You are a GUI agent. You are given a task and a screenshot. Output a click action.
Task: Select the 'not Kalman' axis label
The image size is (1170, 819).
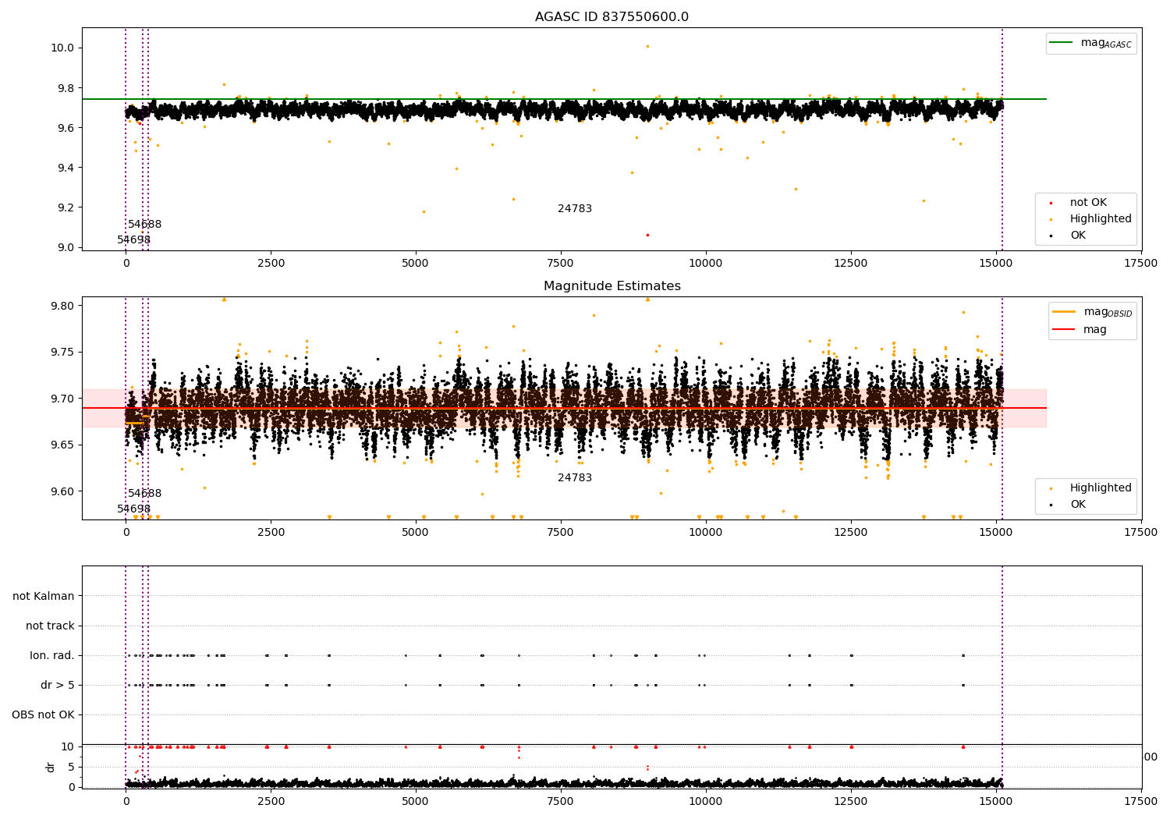click(x=44, y=597)
